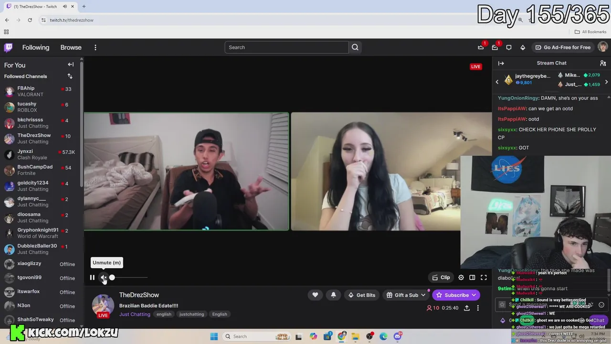The image size is (611, 344).
Task: Sort the followed channels list
Action: (x=70, y=76)
